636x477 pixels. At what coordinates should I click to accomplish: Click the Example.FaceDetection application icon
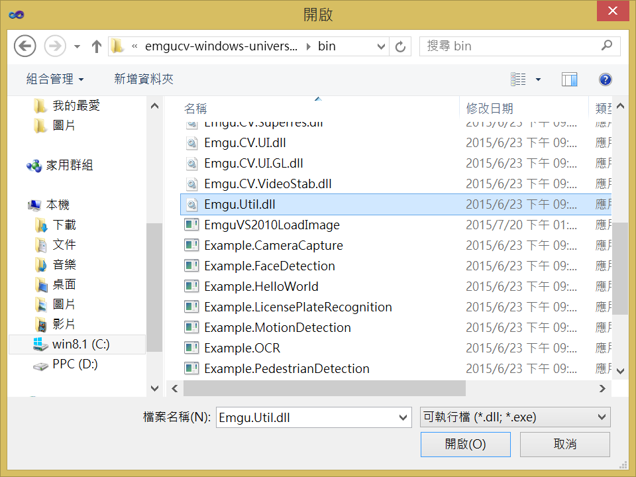[191, 266]
